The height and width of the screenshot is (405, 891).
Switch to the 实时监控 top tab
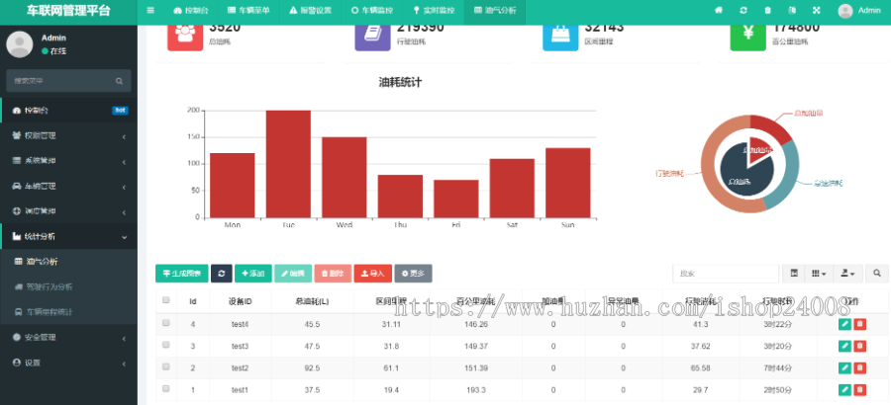click(x=433, y=10)
